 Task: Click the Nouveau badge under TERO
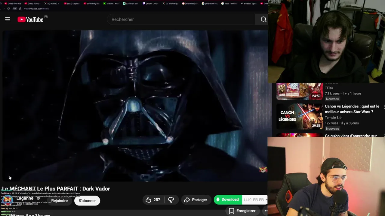332,99
